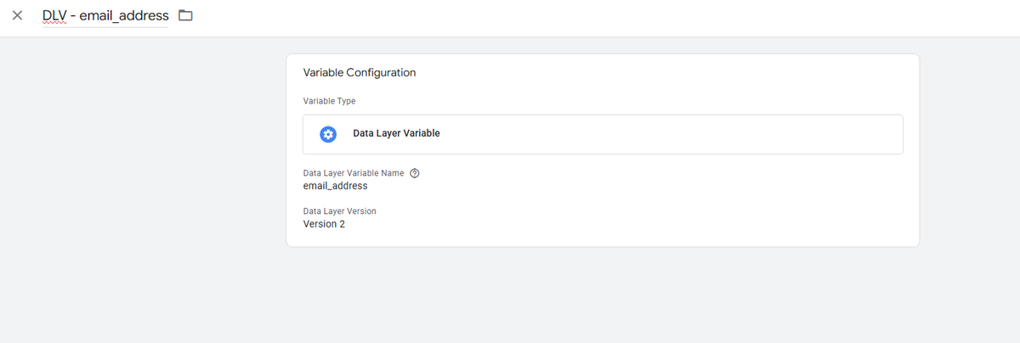Click the blue gear Data Layer Variable icon
The width and height of the screenshot is (1020, 343).
pos(328,134)
